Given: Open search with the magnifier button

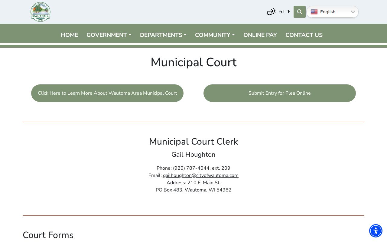Looking at the screenshot, I should (300, 12).
